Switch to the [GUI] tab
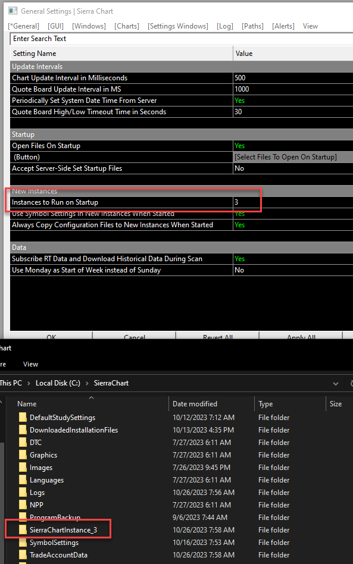Image resolution: width=353 pixels, height=564 pixels. click(55, 26)
